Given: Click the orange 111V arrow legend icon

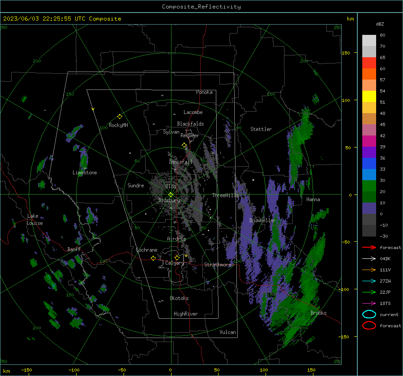Looking at the screenshot, I should coord(369,270).
